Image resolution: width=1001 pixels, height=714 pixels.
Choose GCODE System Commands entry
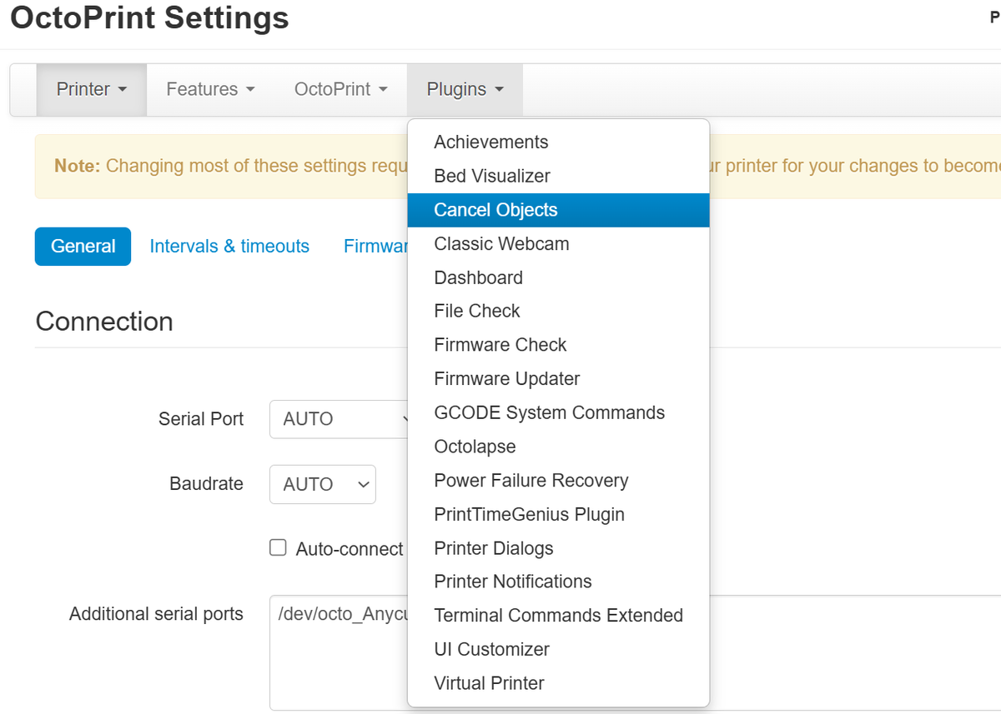tap(558, 413)
